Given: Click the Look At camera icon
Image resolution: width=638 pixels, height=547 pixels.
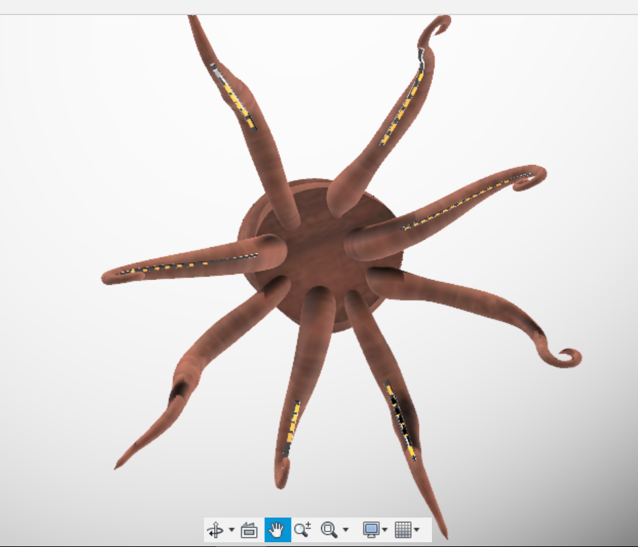Looking at the screenshot, I should (249, 530).
